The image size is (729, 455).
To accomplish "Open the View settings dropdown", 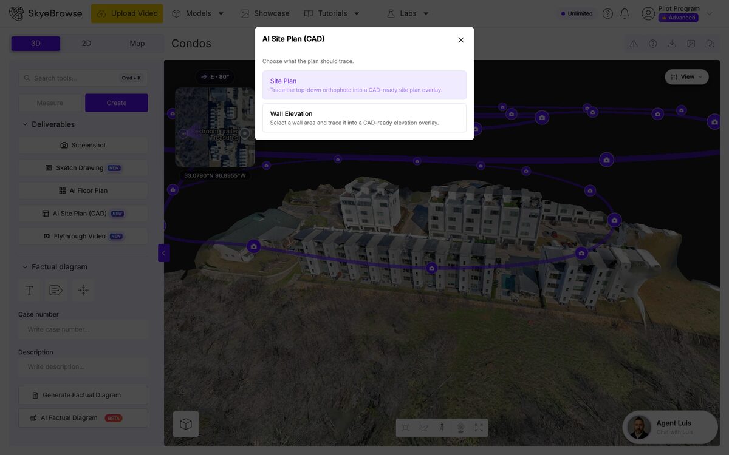I will (686, 77).
